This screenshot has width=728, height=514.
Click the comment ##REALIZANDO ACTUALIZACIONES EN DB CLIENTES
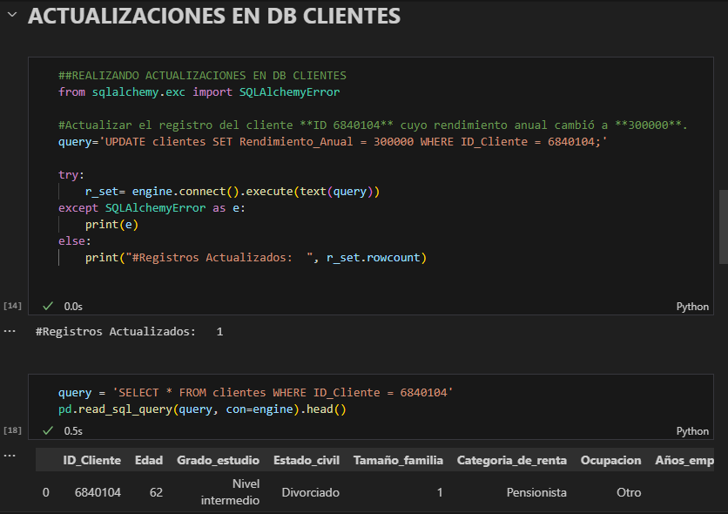point(202,75)
